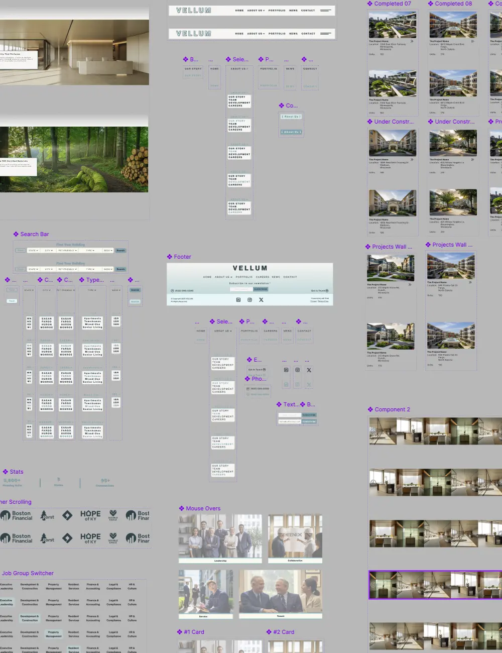Click the diamond icon beside #2 Card label
This screenshot has height=653, width=502.
[269, 632]
